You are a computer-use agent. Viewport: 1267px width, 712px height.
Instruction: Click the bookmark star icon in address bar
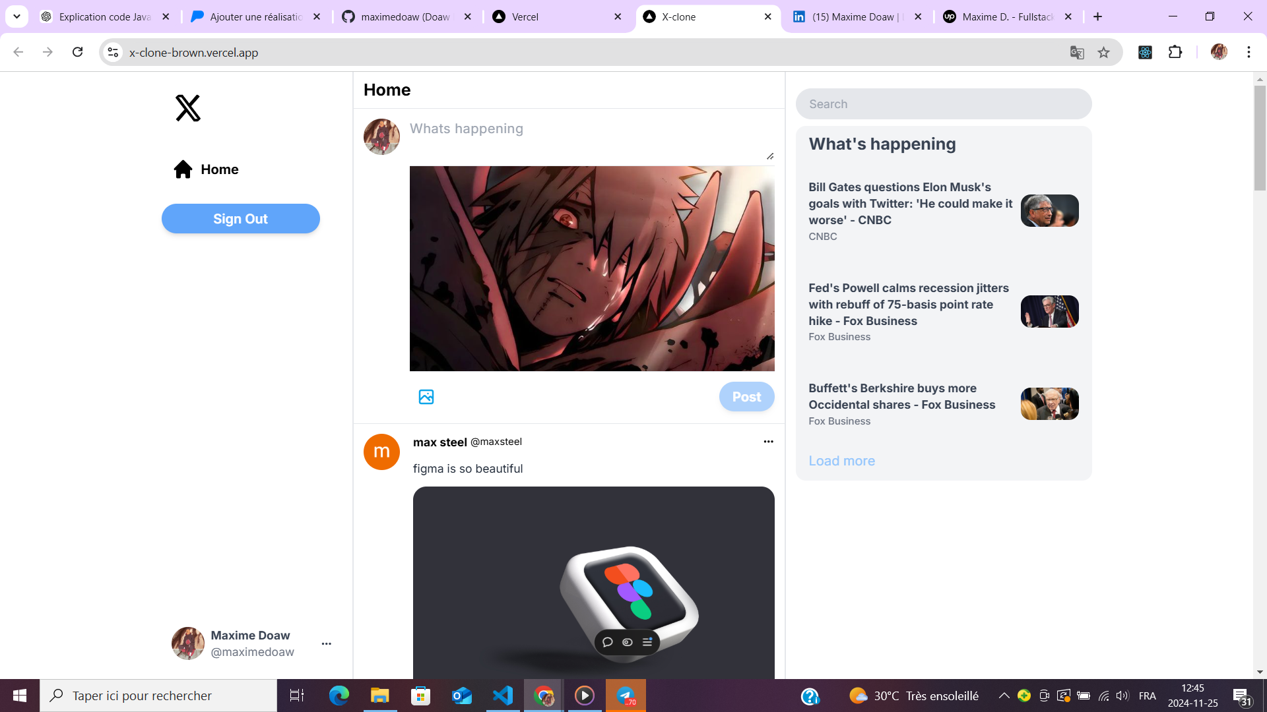(1104, 52)
